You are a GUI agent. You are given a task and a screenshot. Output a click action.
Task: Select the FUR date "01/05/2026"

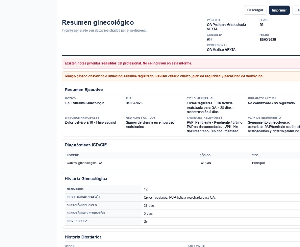point(134,103)
